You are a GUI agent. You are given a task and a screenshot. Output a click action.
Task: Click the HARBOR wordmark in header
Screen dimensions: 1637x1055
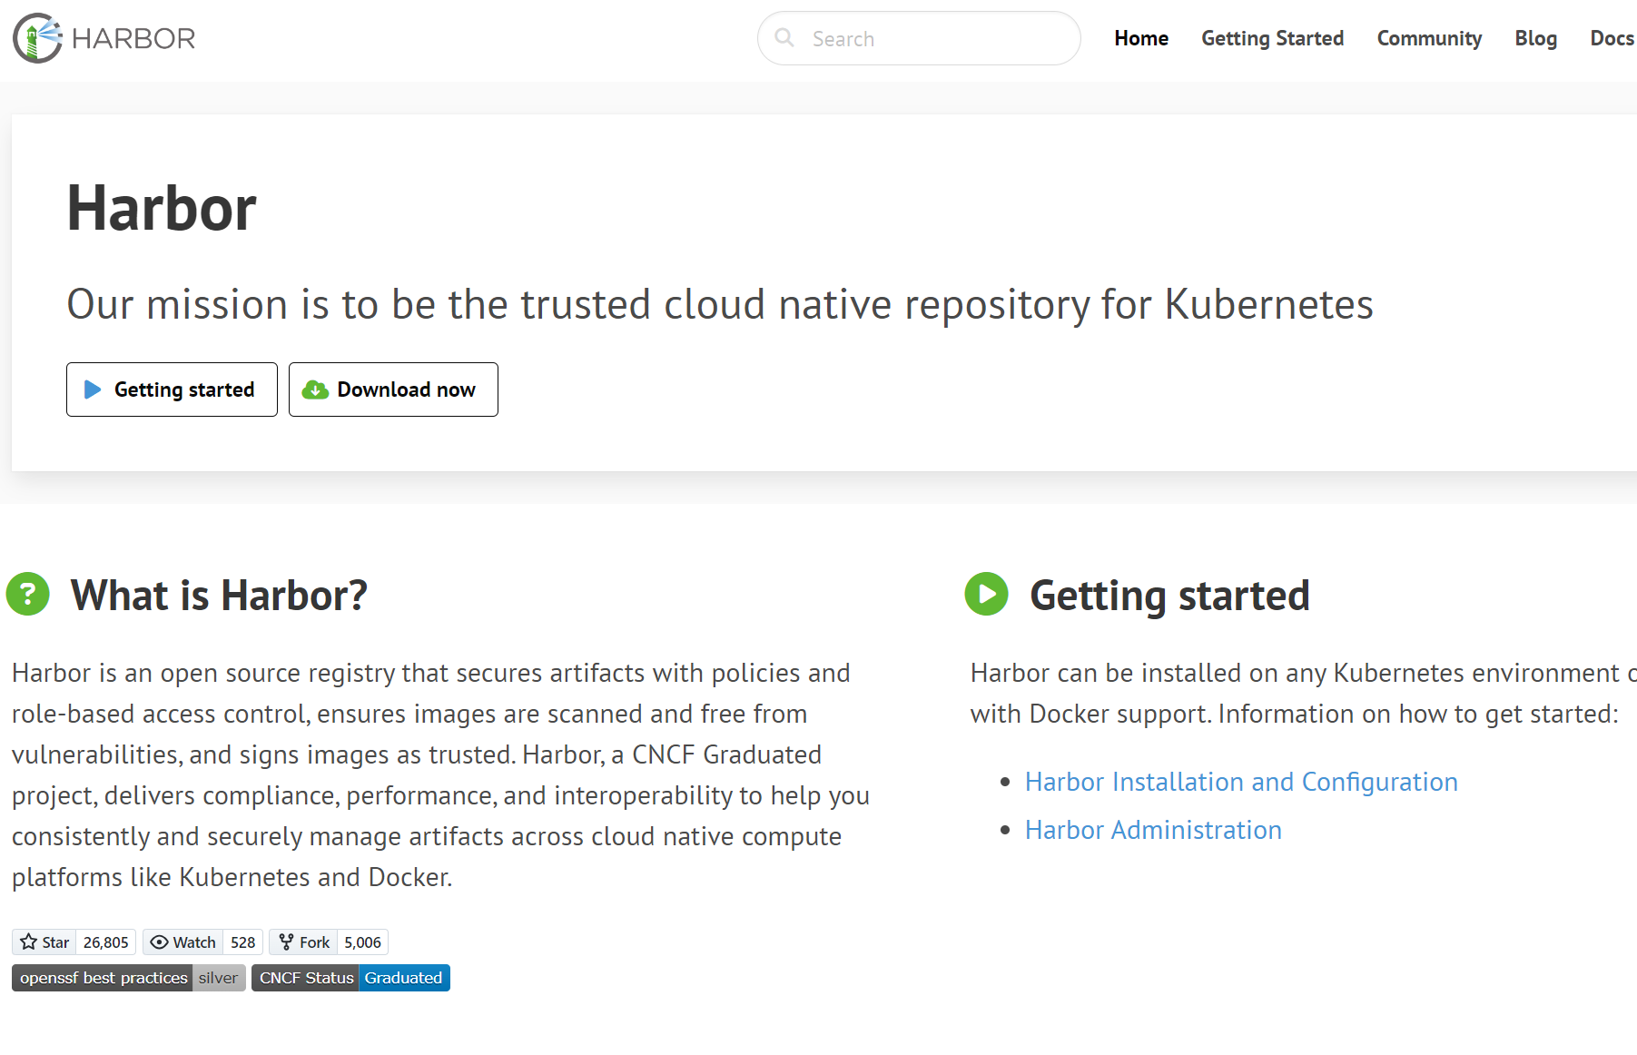coord(133,39)
